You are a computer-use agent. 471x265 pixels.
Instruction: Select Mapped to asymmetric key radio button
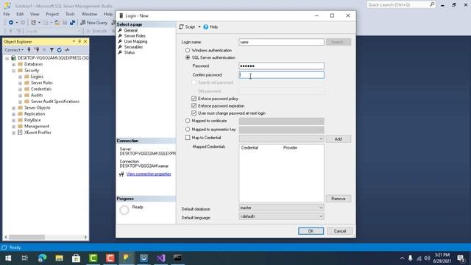pos(188,130)
